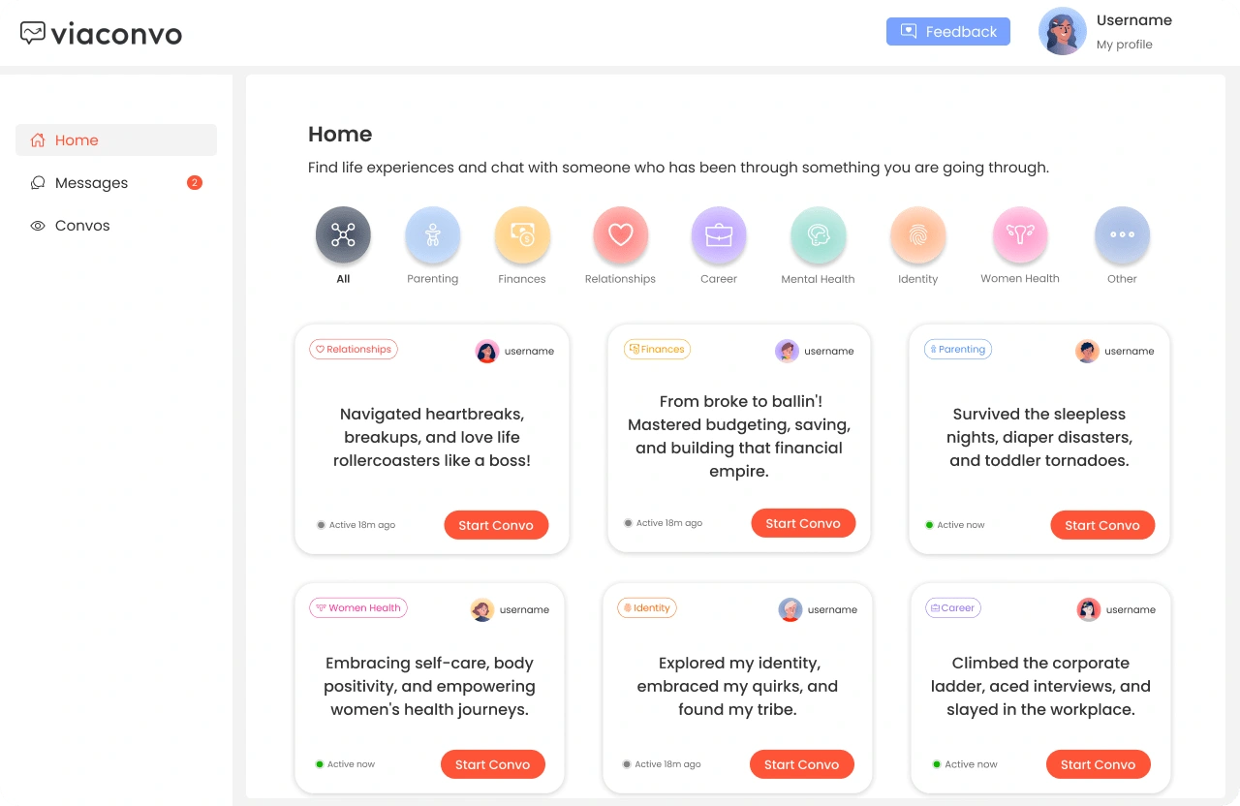
Task: Open the Other category icon
Action: (1122, 235)
